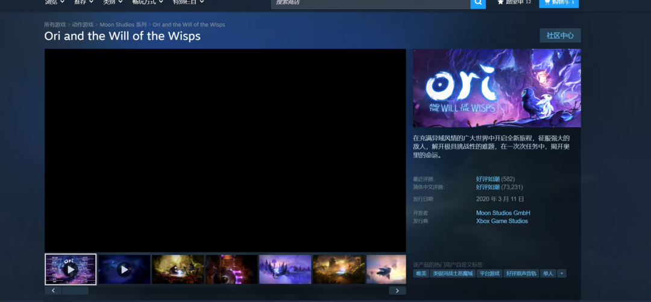Select the 类银河战士恶魔城 tag
This screenshot has width=651, height=302.
click(x=453, y=273)
